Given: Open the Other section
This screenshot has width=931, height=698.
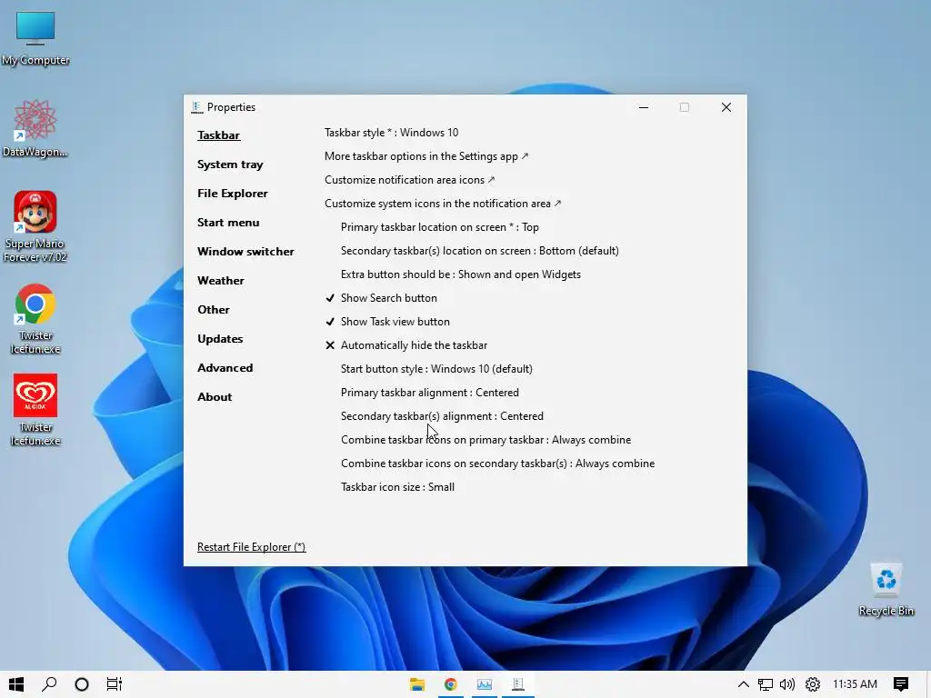Looking at the screenshot, I should coord(214,310).
